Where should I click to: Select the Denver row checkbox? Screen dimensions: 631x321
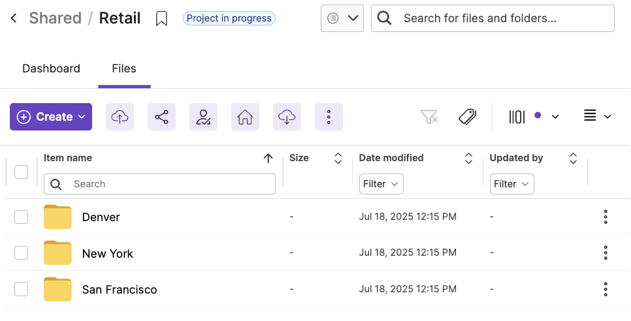[22, 217]
